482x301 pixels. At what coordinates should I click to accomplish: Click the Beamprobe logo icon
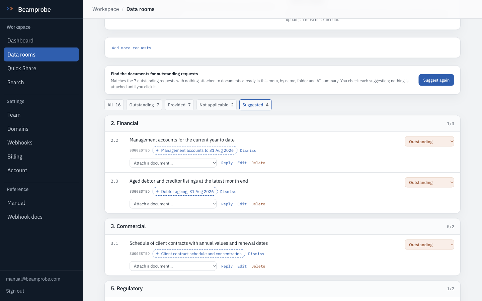pos(10,9)
